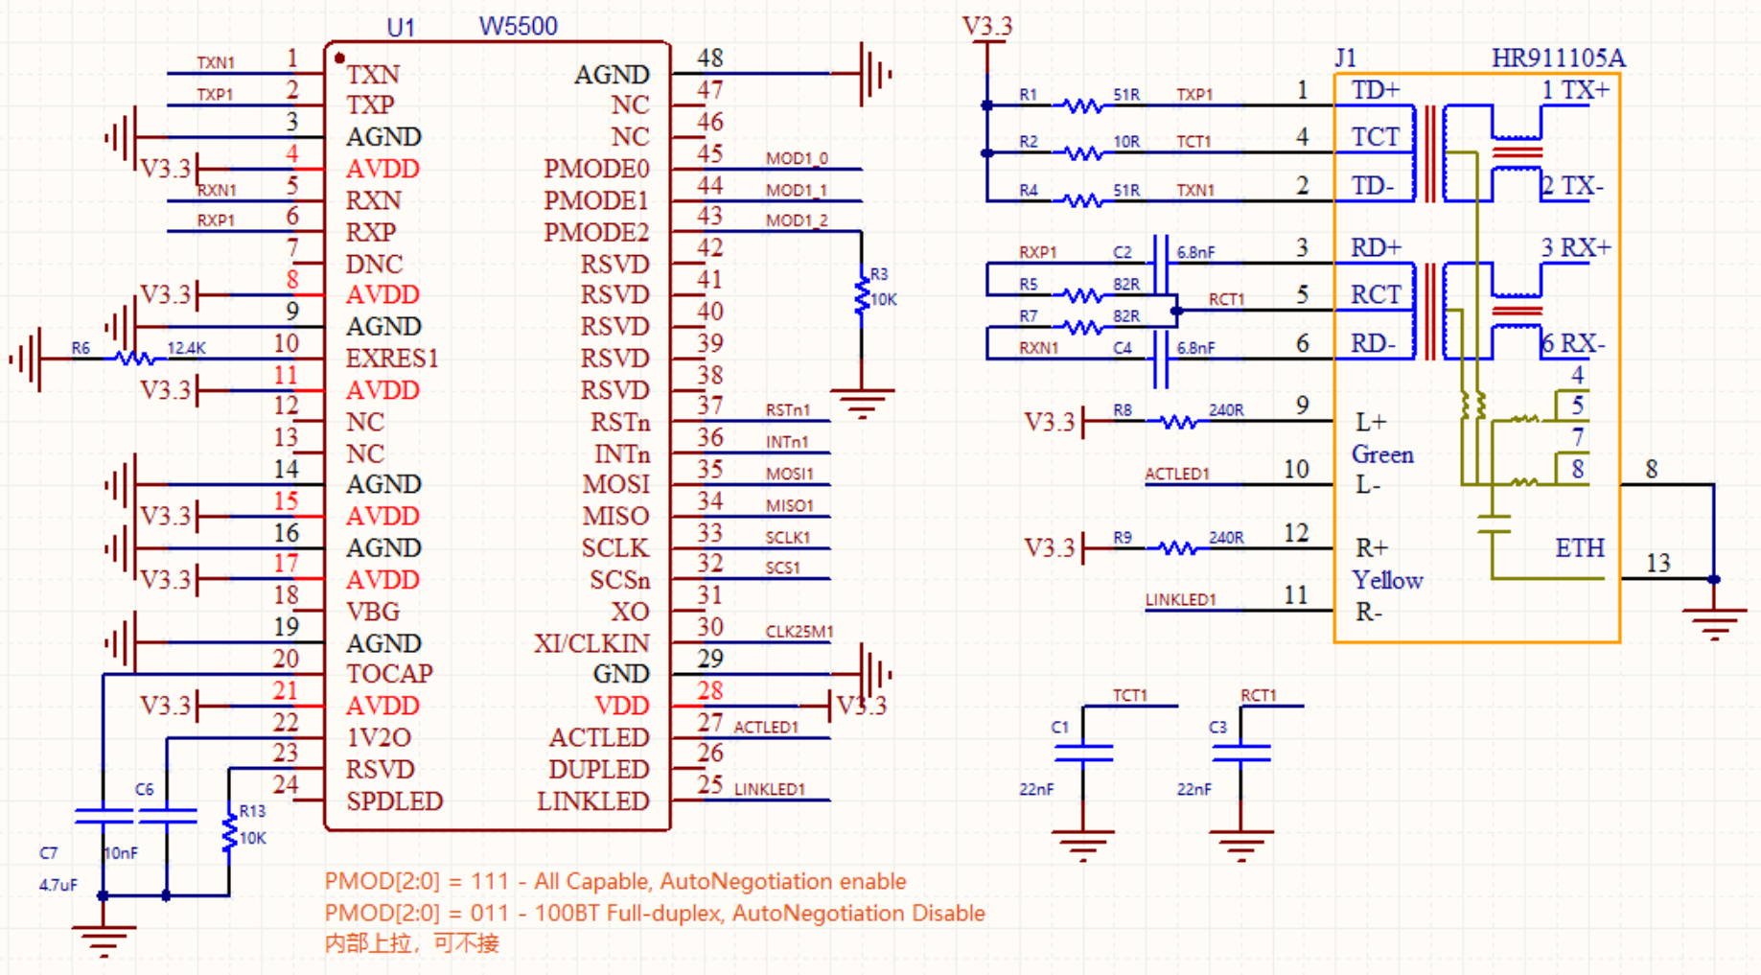Screen dimensions: 1761x975
Task: Click TXN1 net label at U1 pin 1
Action: tap(216, 63)
